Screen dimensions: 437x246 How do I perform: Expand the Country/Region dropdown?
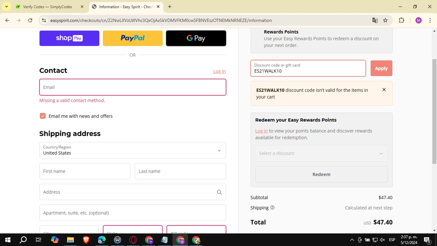[133, 150]
